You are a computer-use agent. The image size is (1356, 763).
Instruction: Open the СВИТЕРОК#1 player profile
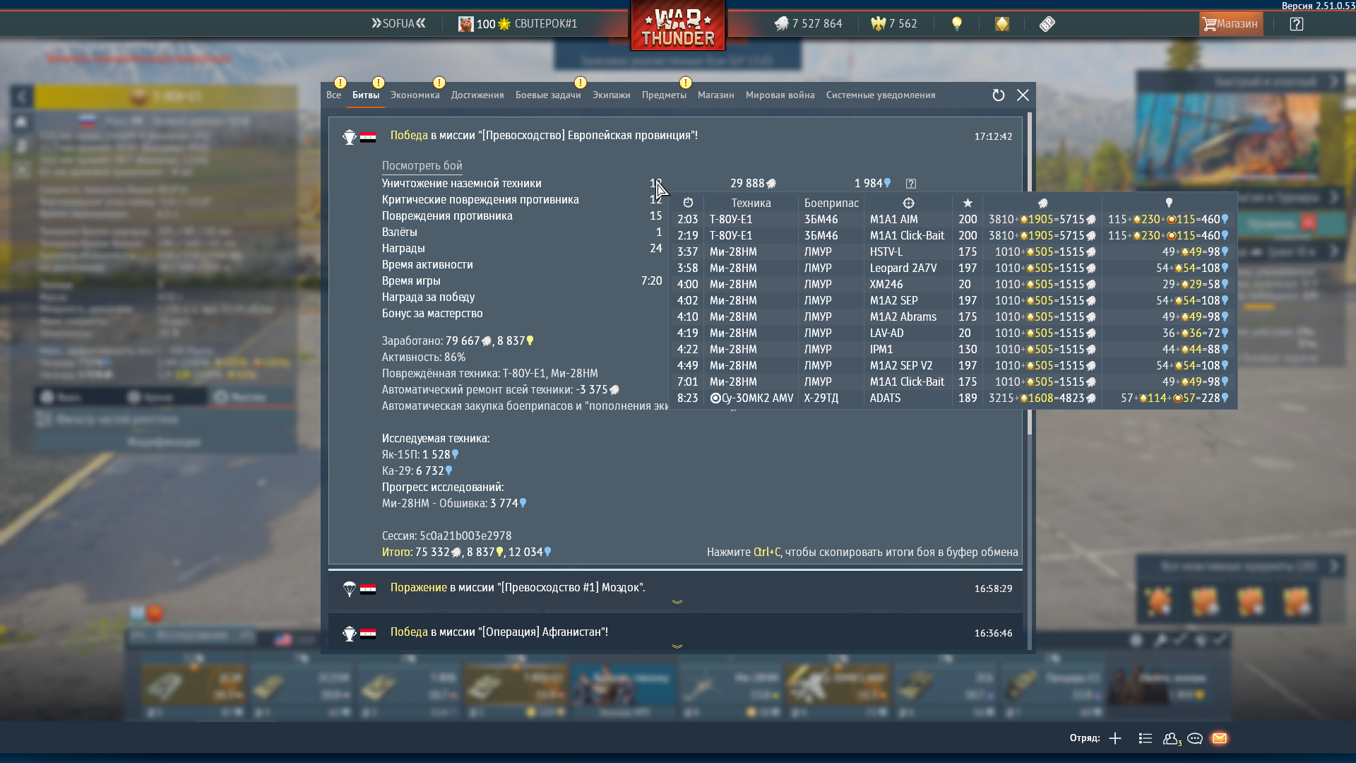coord(545,24)
